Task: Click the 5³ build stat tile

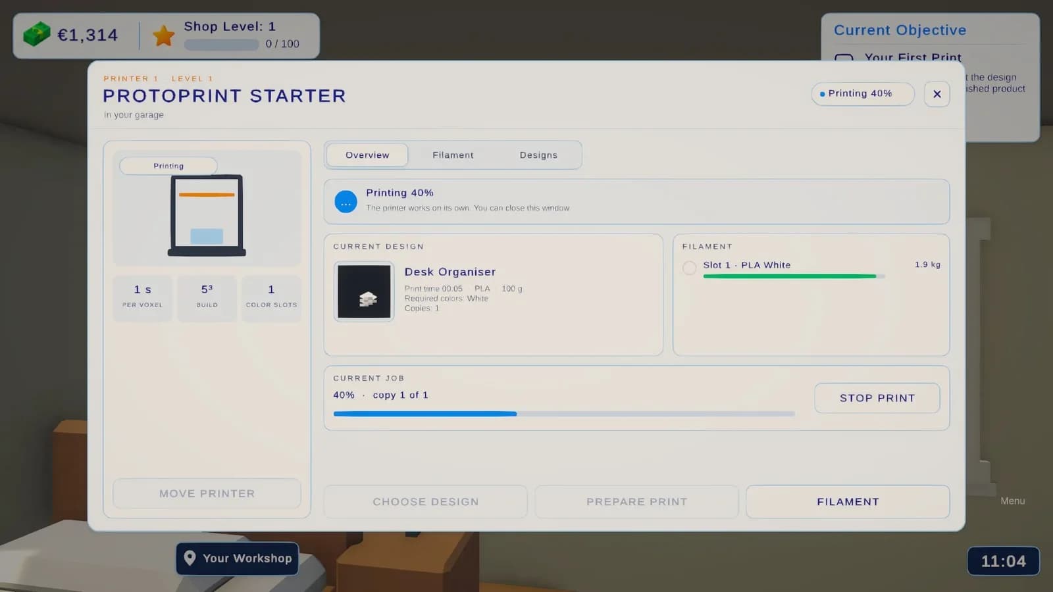Action: (207, 297)
